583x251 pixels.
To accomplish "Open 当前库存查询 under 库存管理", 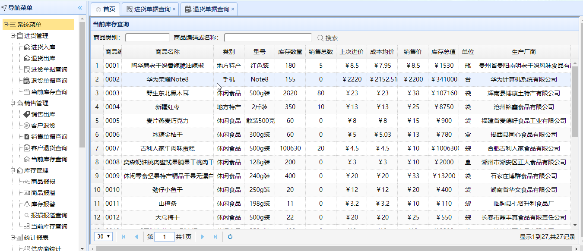I will 49,226.
